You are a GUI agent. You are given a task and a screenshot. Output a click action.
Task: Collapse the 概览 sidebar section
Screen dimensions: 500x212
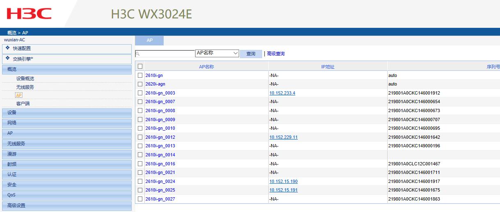(x=67, y=69)
